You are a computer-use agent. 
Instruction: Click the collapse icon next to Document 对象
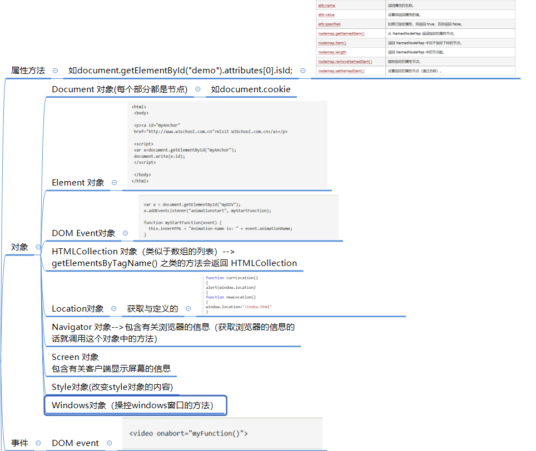199,89
